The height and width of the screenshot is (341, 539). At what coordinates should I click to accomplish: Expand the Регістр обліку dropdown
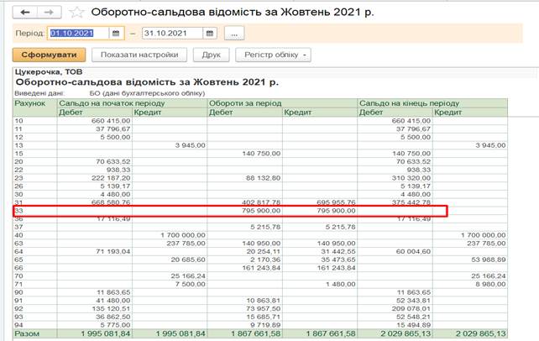click(274, 55)
